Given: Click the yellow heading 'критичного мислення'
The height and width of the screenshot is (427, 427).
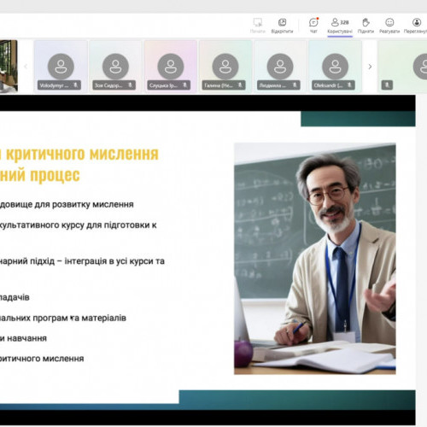Looking at the screenshot, I should tap(82, 155).
